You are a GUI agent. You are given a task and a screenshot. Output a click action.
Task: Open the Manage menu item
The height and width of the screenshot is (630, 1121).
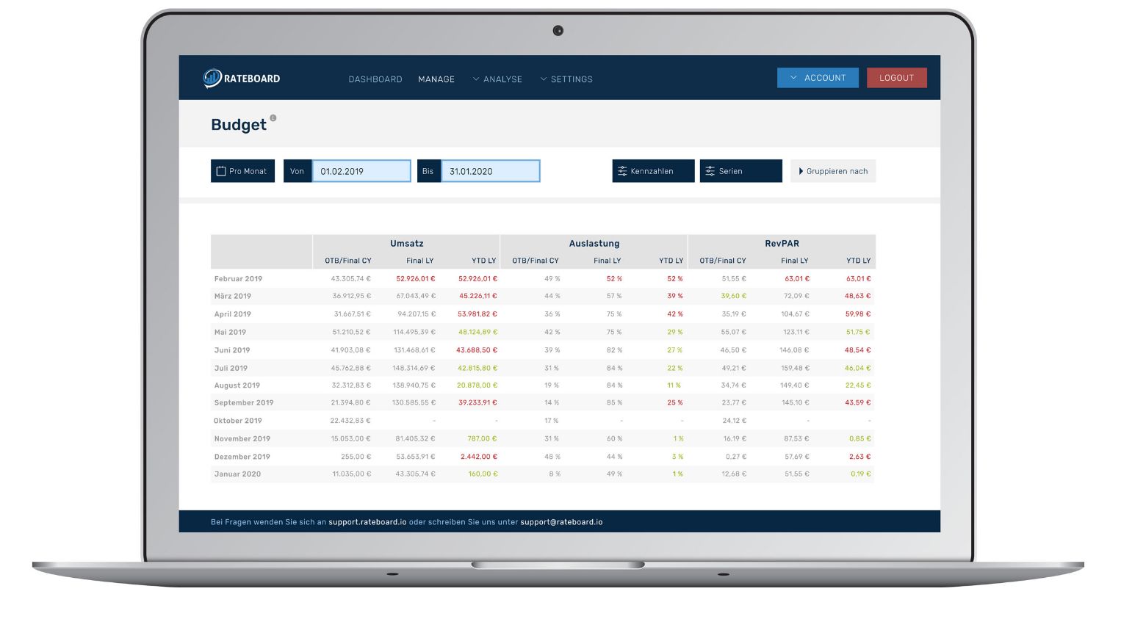click(436, 79)
